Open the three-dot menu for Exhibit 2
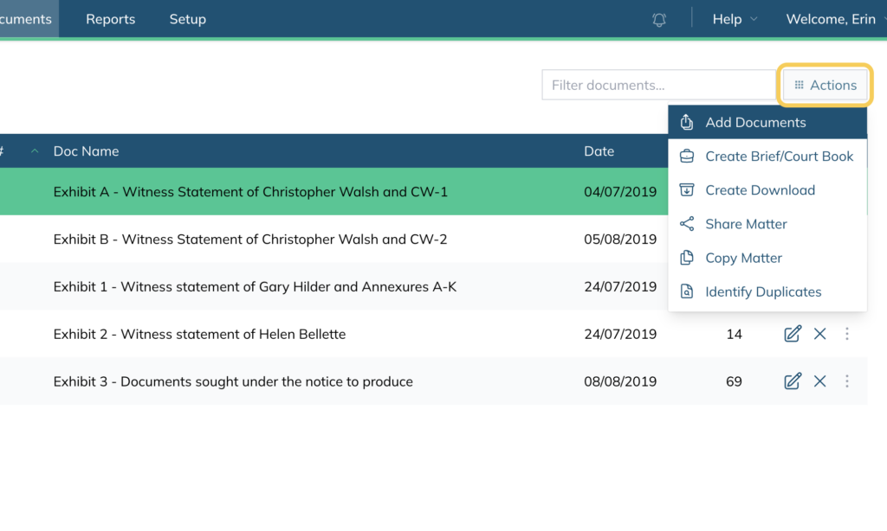887x531 pixels. 847,334
